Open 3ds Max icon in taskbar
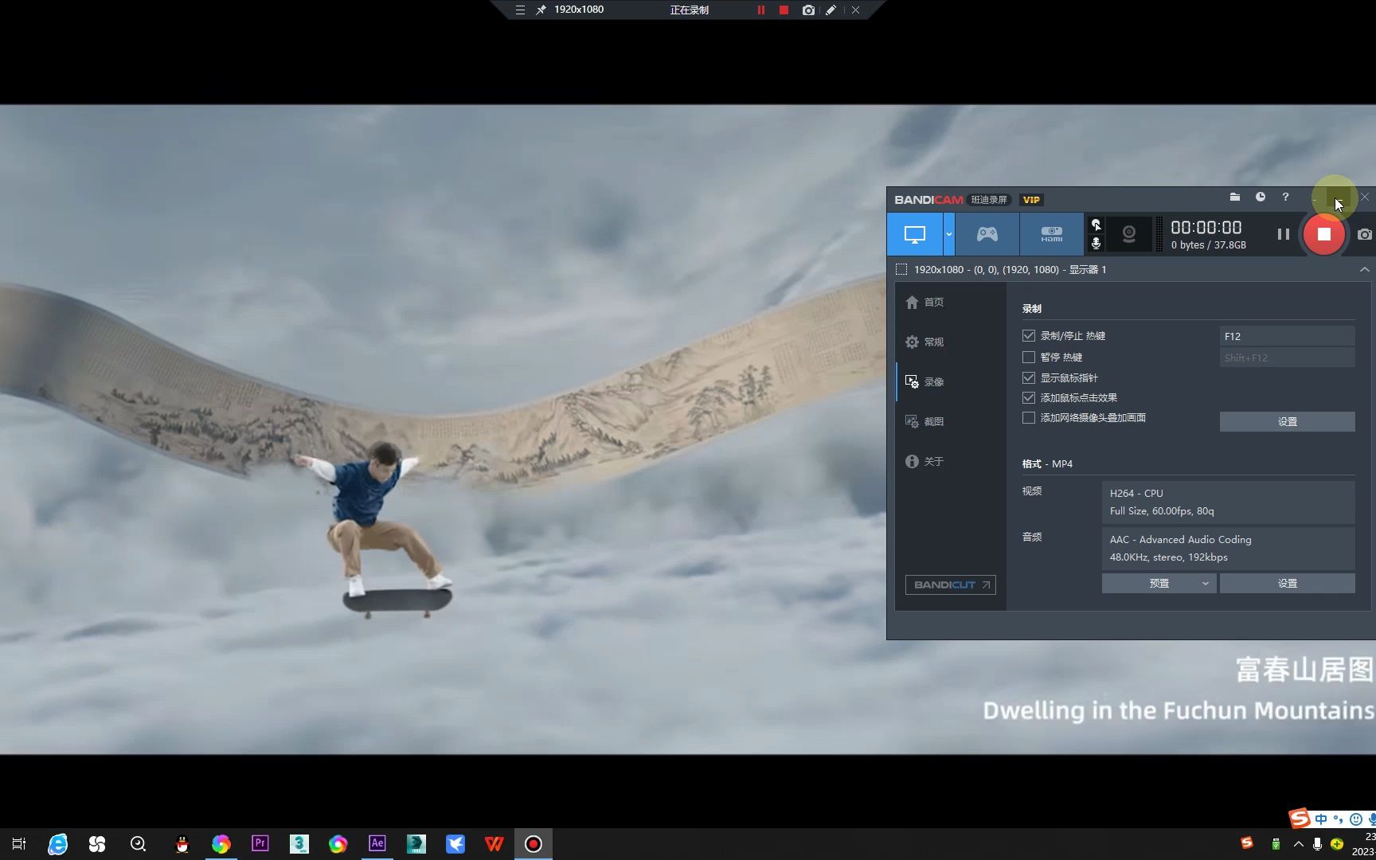This screenshot has height=860, width=1376. [x=299, y=844]
